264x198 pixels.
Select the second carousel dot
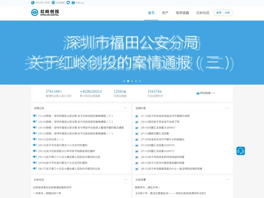coord(128,81)
